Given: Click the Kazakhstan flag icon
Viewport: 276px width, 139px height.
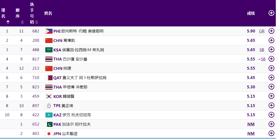Looking at the screenshot, I should coord(49,115).
